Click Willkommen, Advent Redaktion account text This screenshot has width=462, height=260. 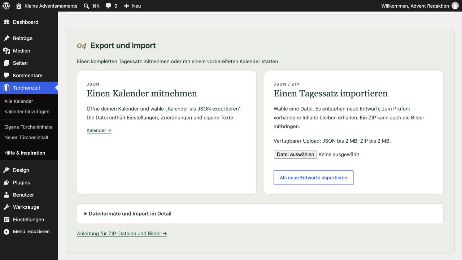(415, 6)
